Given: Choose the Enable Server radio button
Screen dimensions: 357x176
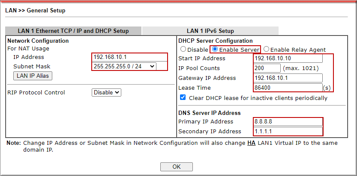Looking at the screenshot, I should (216, 50).
